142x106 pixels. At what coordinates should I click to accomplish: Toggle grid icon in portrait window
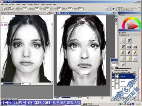click(116, 18)
